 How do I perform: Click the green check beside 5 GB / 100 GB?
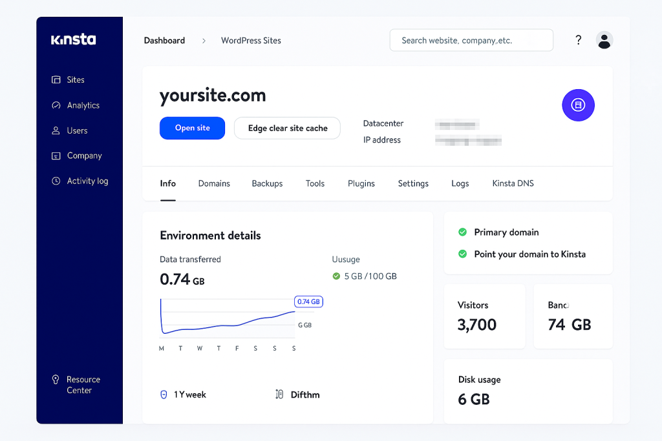(x=336, y=276)
